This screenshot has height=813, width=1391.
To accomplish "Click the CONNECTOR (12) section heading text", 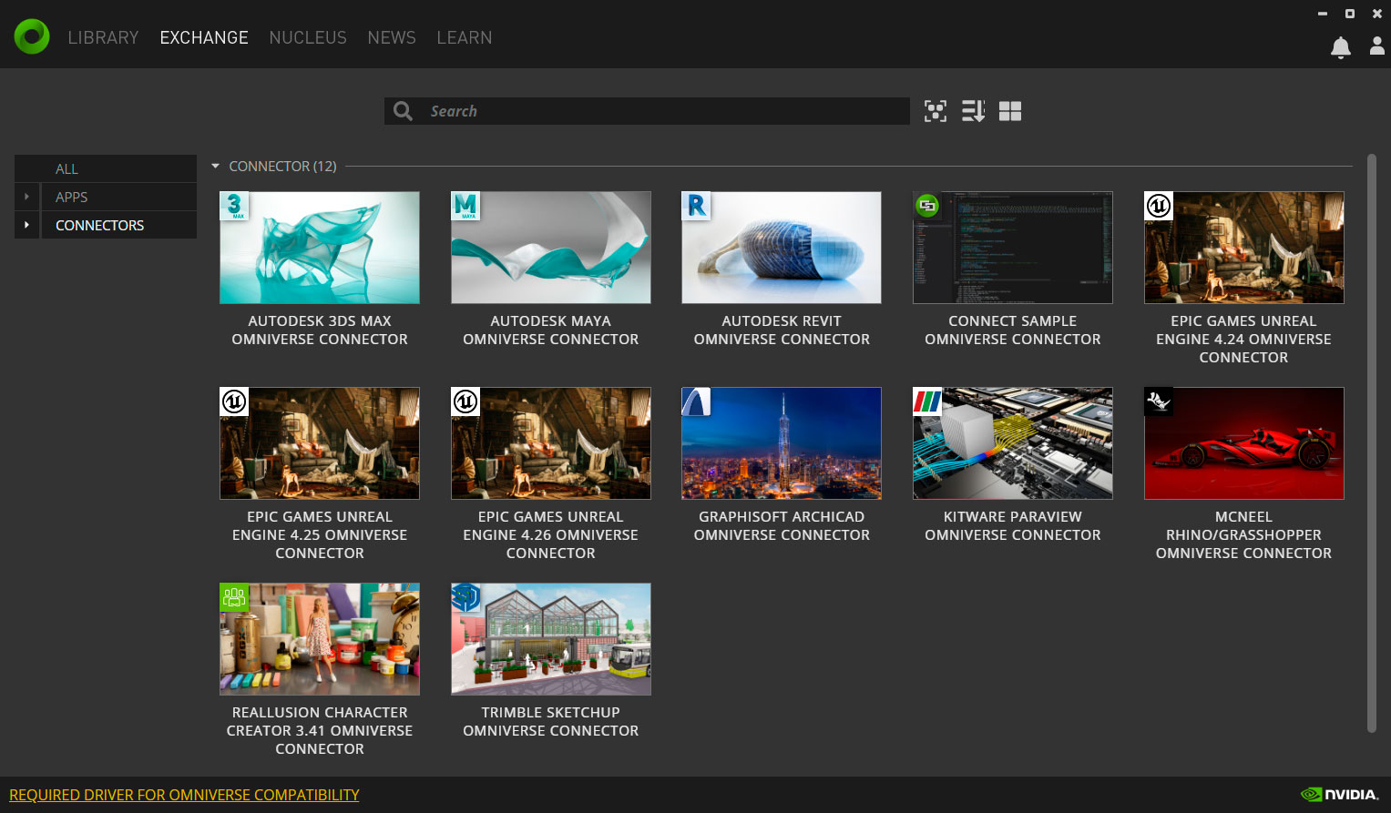I will tap(282, 167).
